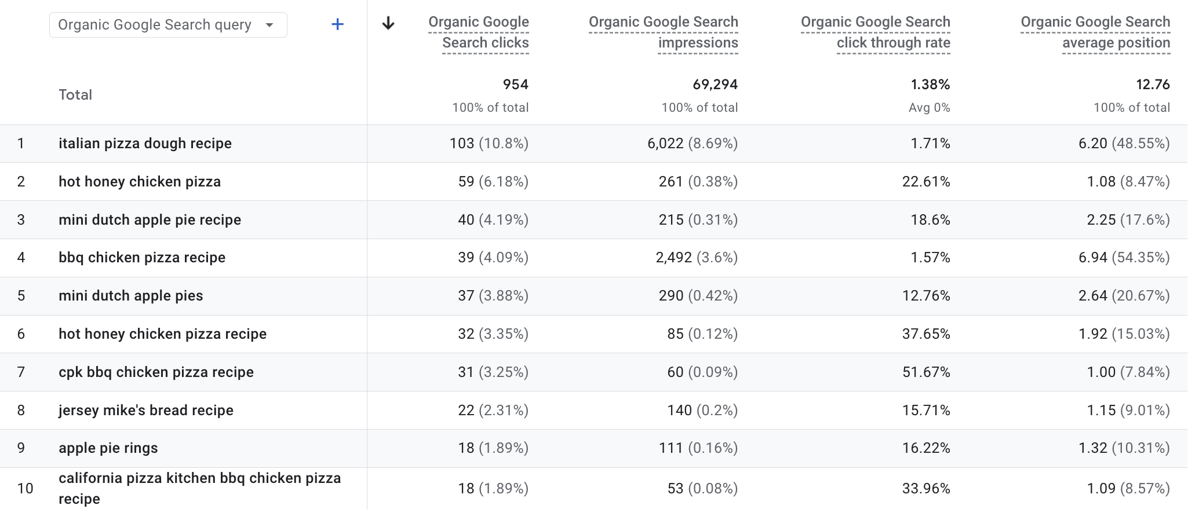1188x520 pixels.
Task: Select the cpk bbq chicken pizza recipe query
Action: 156,372
